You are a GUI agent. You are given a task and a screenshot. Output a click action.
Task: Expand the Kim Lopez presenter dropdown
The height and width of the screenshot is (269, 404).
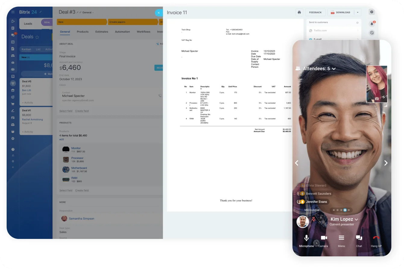click(x=356, y=220)
